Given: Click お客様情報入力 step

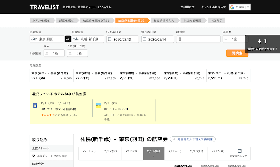Looking at the screenshot, I should 165,20.
